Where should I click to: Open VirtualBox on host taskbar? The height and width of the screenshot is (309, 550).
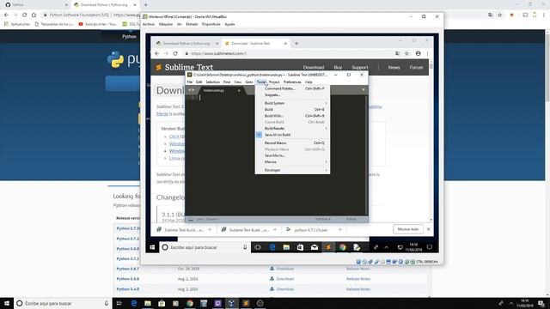click(231, 303)
